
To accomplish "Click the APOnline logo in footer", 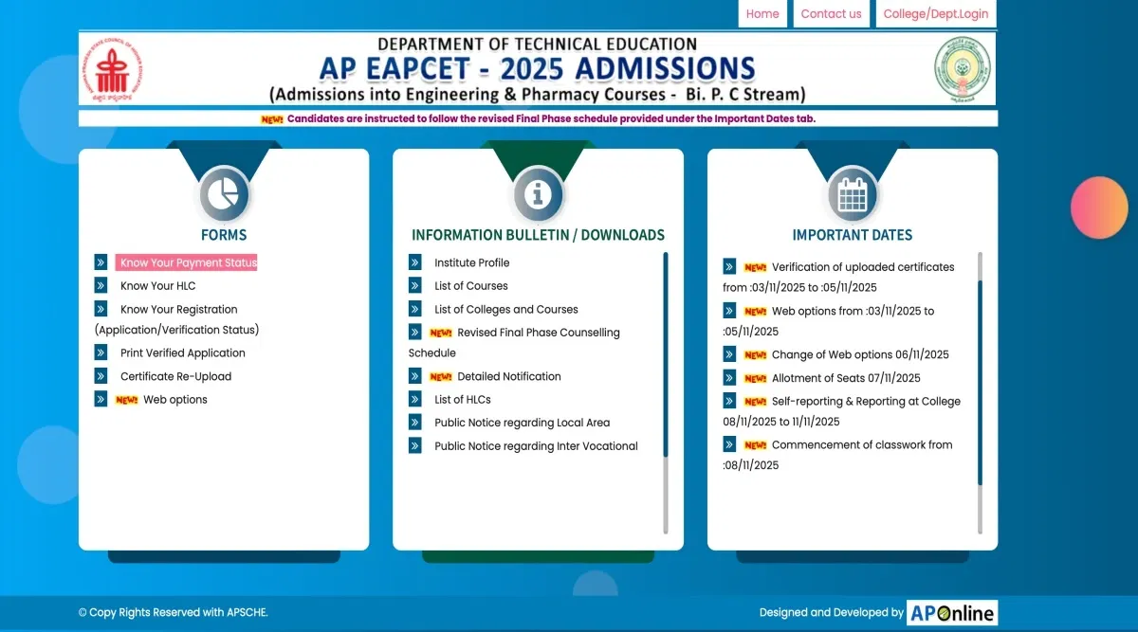I will (x=951, y=613).
